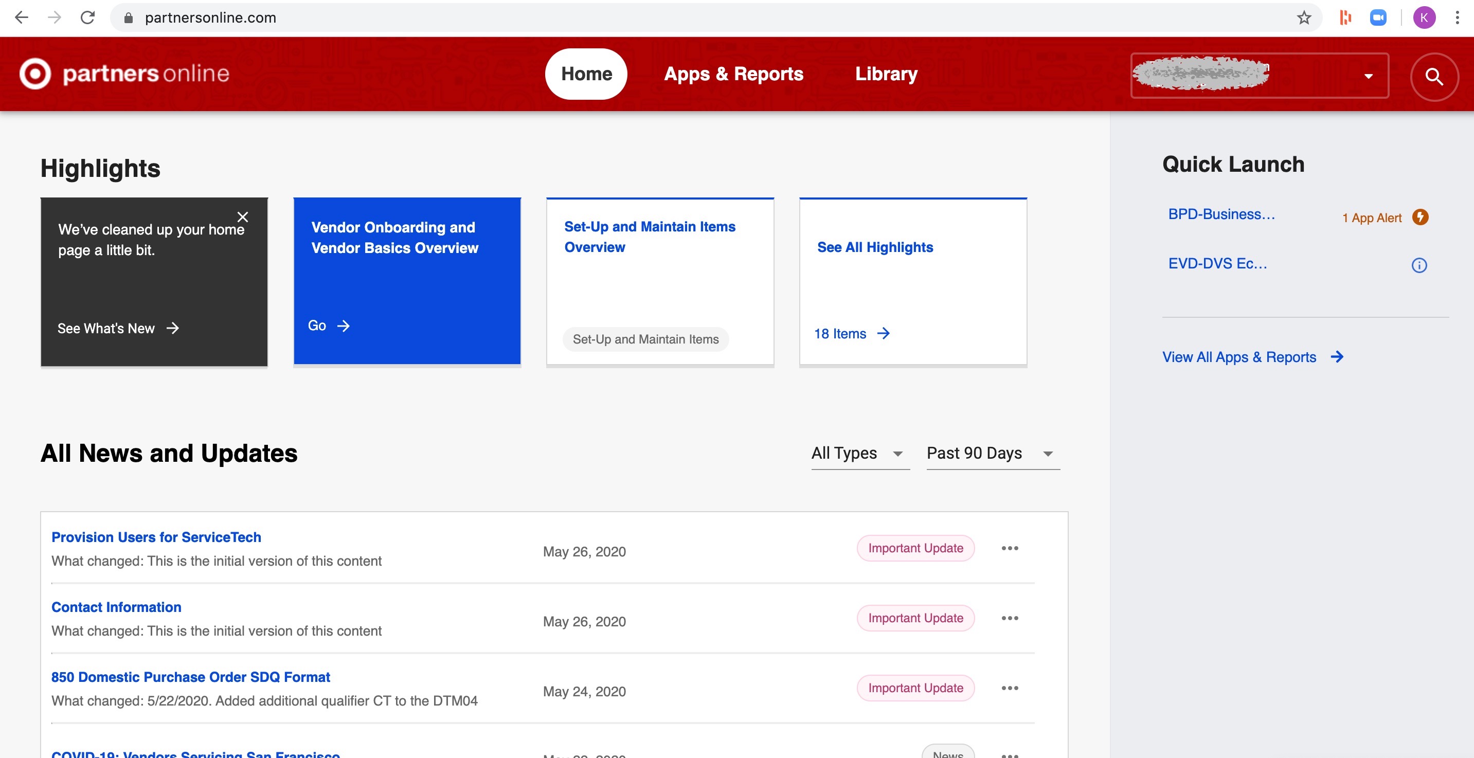Click the browser back arrow

point(21,17)
